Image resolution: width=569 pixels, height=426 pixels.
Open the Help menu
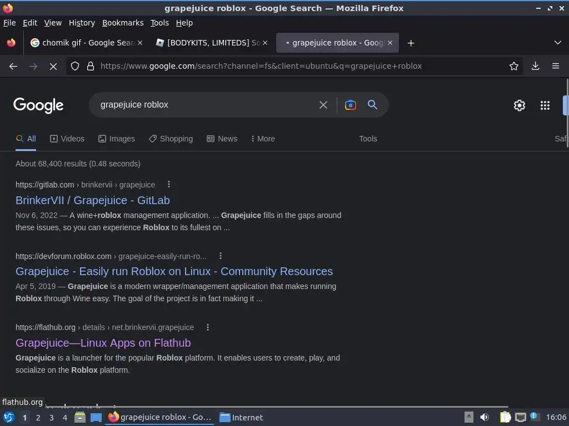[x=184, y=23]
